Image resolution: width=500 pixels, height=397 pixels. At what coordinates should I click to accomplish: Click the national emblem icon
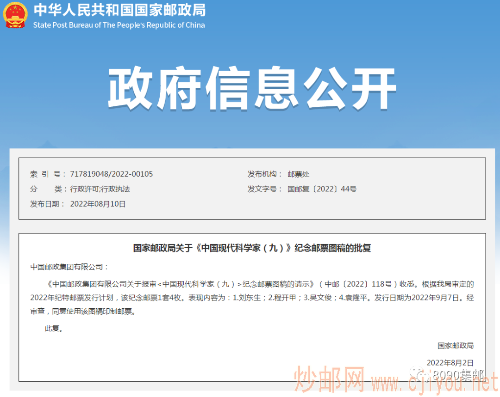[x=15, y=15]
